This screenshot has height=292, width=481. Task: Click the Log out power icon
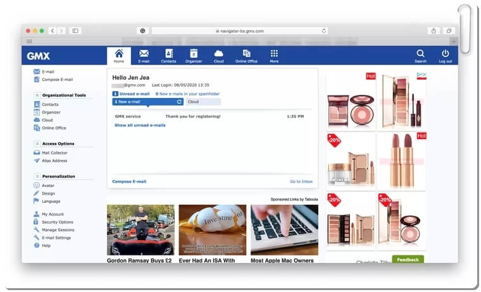point(445,56)
